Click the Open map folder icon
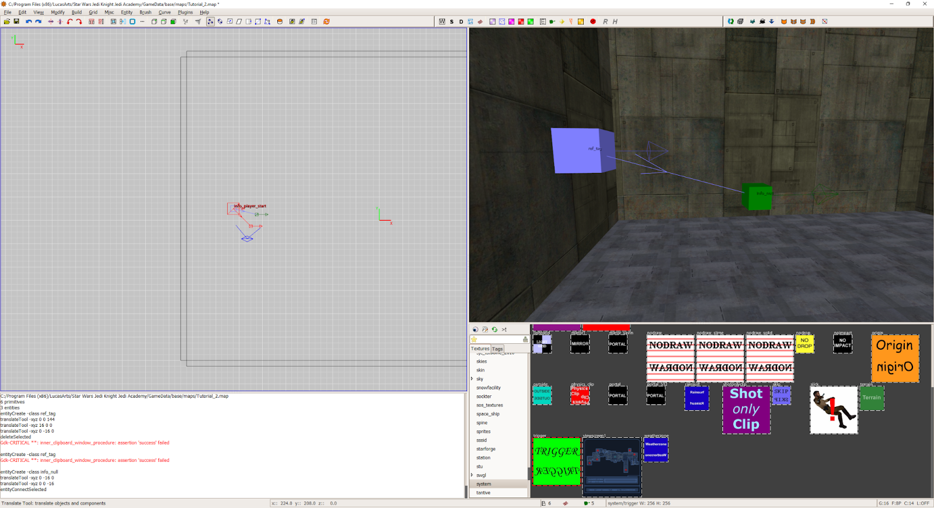This screenshot has height=508, width=934. pos(7,22)
